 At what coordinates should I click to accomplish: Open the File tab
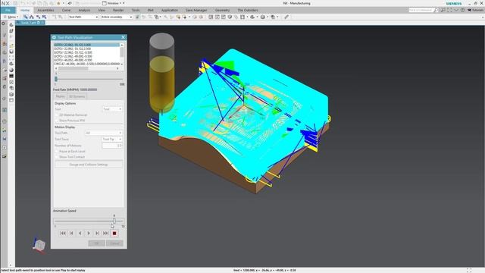pos(8,10)
